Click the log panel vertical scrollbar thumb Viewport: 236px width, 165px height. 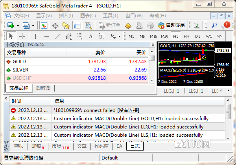coord(228,111)
